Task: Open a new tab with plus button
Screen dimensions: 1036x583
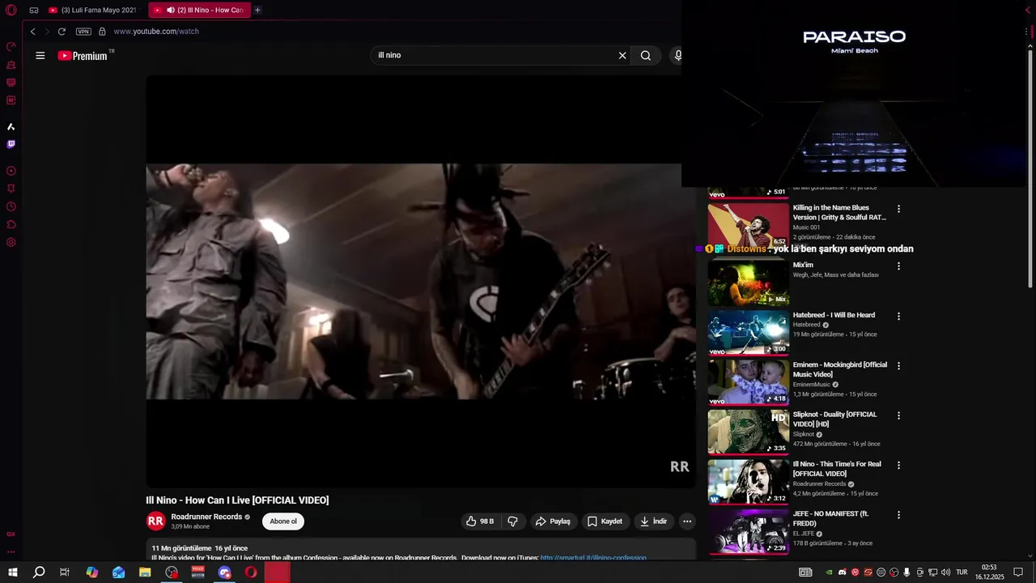Action: pyautogui.click(x=257, y=11)
